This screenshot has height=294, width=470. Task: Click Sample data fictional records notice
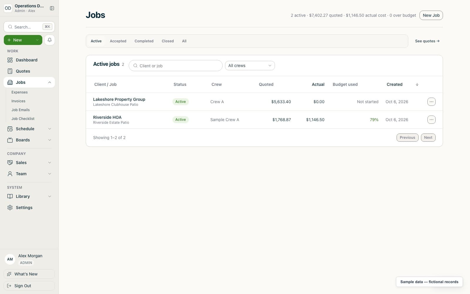[429, 282]
